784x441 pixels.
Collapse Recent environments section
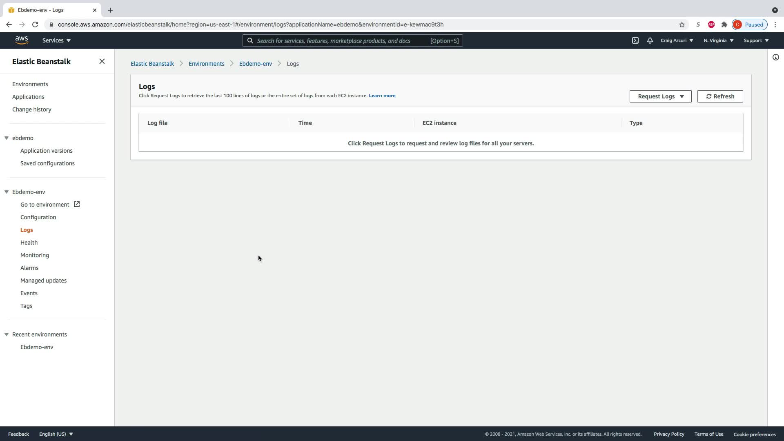coord(7,334)
